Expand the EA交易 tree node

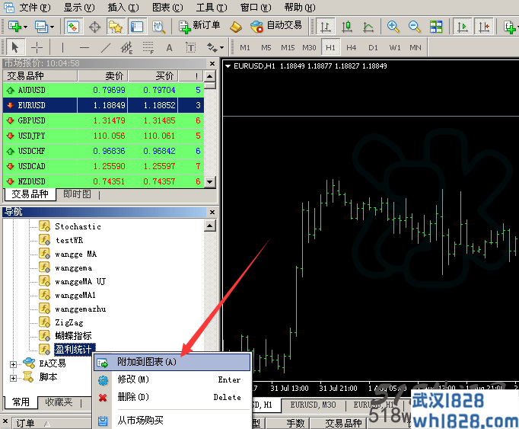click(13, 364)
